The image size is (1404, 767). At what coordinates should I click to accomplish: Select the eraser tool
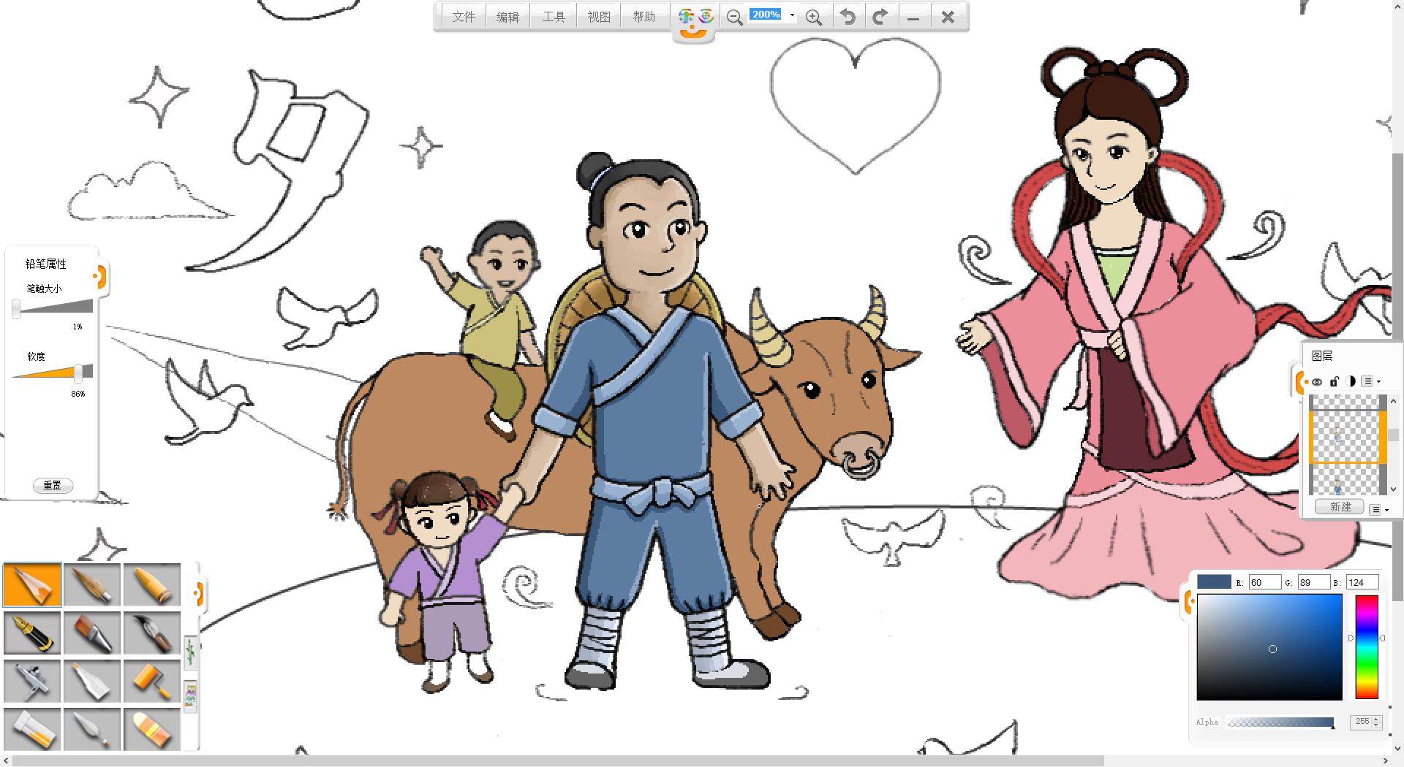pos(151,729)
